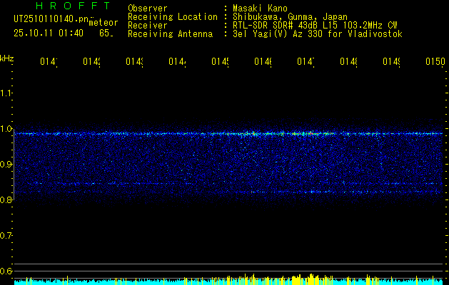449x285 pixels.
Task: Click the kHz axis unit label
Action: click(x=7, y=58)
